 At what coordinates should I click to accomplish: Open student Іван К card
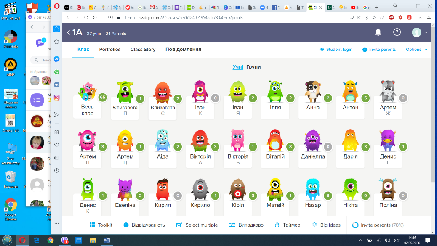(200, 100)
